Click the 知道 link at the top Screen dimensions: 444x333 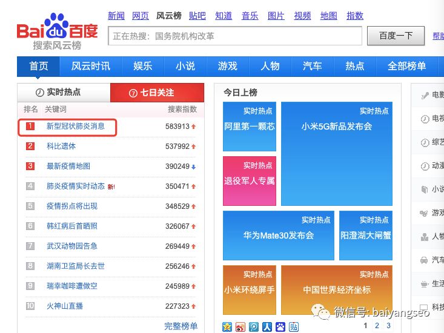click(224, 16)
